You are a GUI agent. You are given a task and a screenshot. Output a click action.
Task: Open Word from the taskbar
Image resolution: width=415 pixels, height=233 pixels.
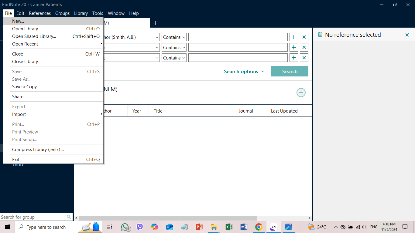coord(244,227)
